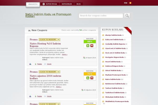
Task: Click Yorum under Natro ağustos coupon
Action: (x=49, y=96)
